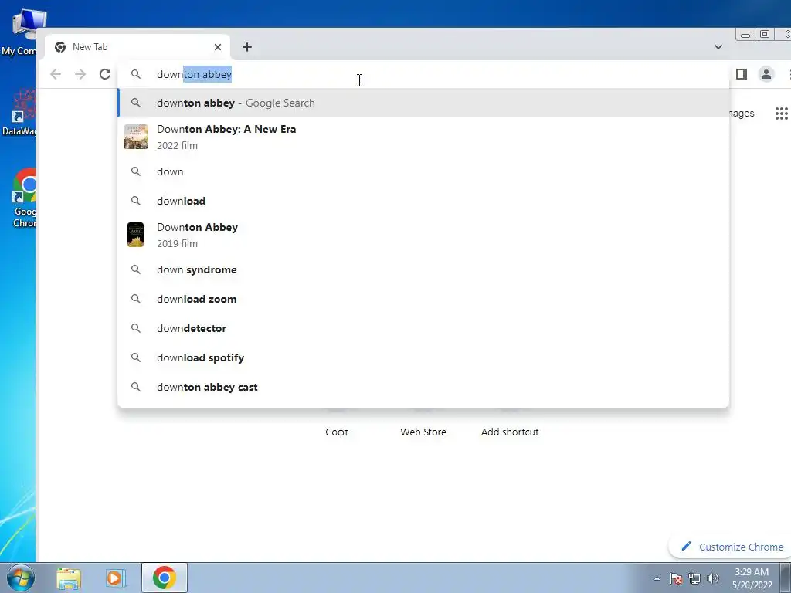Select the 'download spotify' suggestion
791x593 pixels.
click(423, 357)
